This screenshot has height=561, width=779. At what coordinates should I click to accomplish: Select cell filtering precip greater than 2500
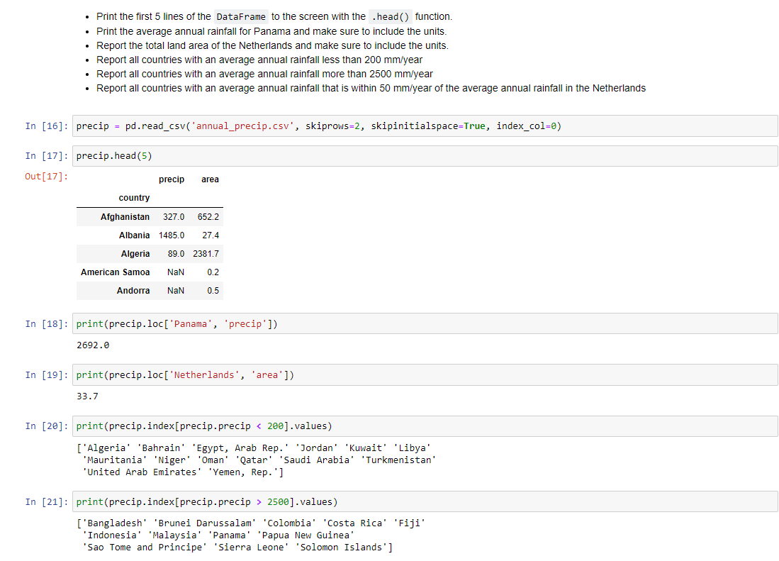(x=425, y=502)
